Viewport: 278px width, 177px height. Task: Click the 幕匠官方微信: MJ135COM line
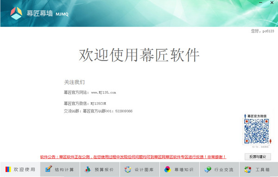(x=85, y=104)
